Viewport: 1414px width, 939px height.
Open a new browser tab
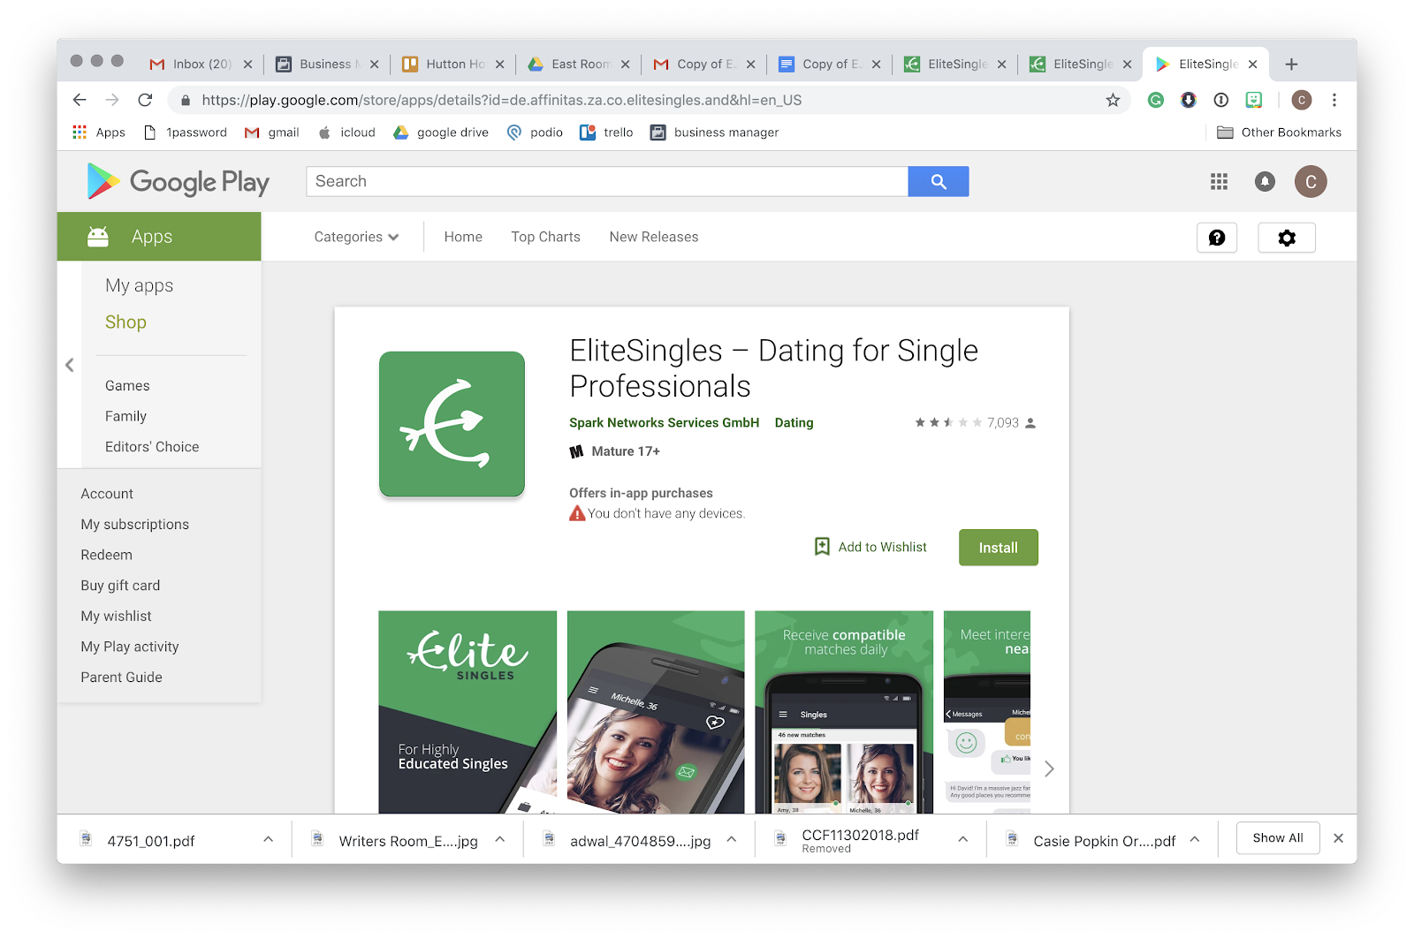tap(1291, 64)
